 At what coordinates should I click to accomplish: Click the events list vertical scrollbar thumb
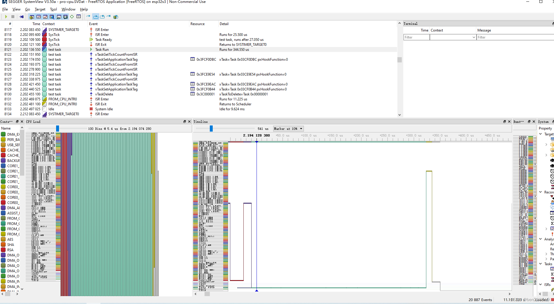400,60
